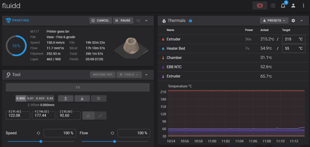The height and width of the screenshot is (147, 310).
Task: Select the 0.05 Z offset increment
Action: click(50, 99)
